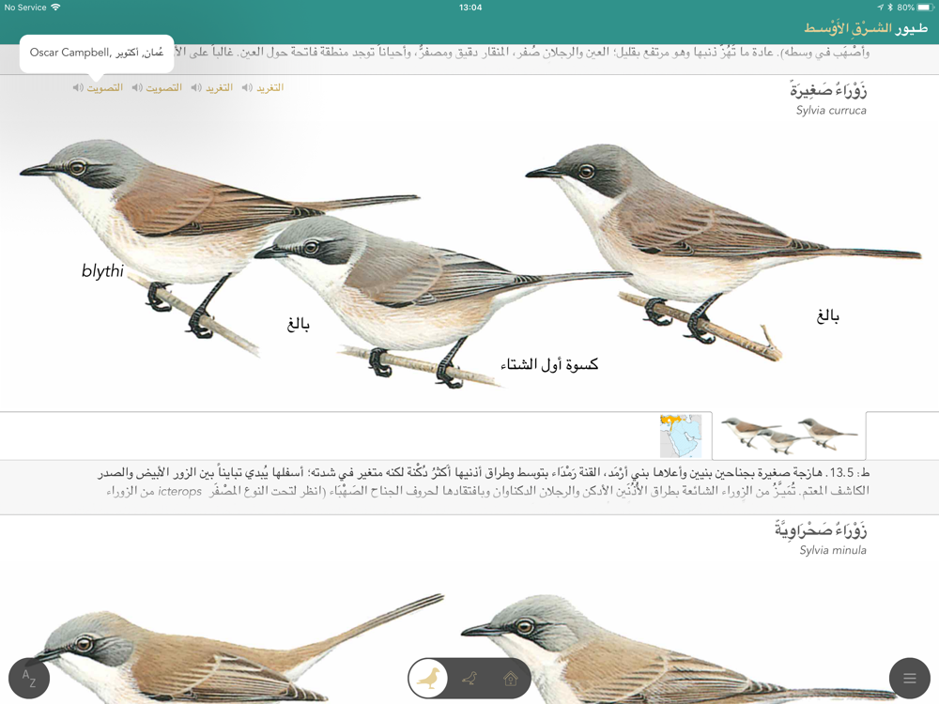Tap the location arrow status icon
Screen dimensions: 939x704
(881, 8)
